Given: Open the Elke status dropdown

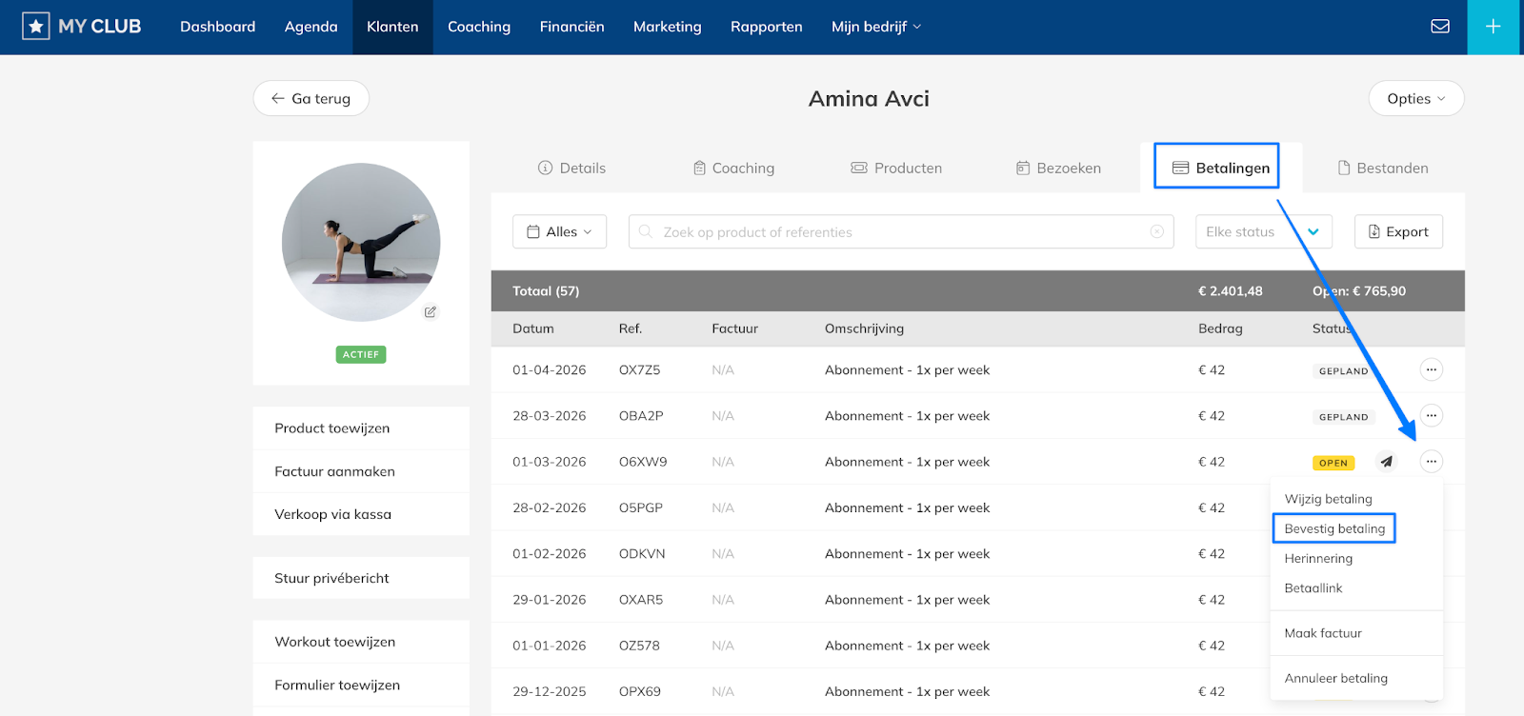Looking at the screenshot, I should tap(1263, 231).
